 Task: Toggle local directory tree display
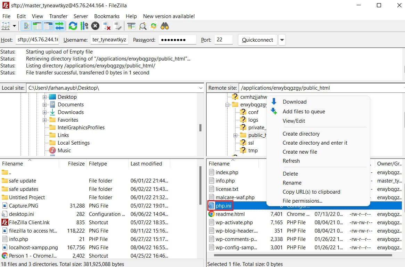click(x=37, y=26)
